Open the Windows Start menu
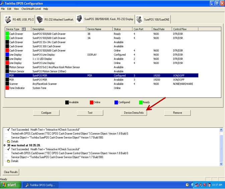This screenshot has width=225, height=189. click(x=10, y=185)
